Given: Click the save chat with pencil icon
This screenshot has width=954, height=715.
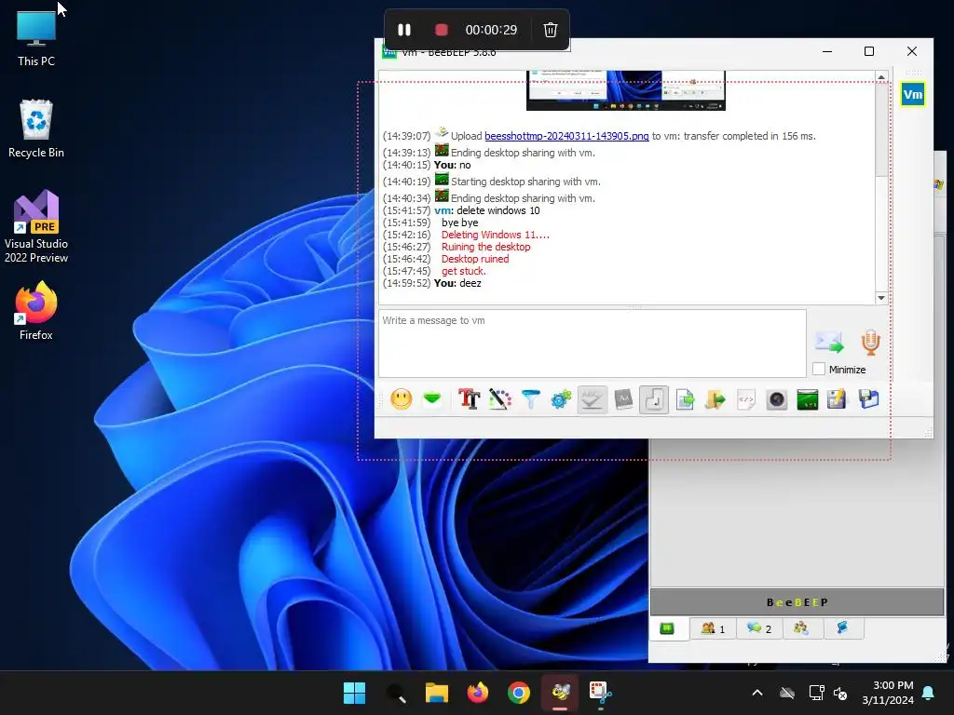Looking at the screenshot, I should [x=838, y=399].
